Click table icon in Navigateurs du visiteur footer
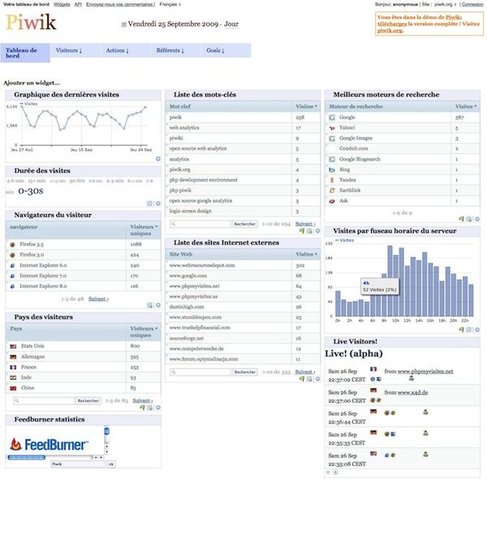 coord(149,305)
